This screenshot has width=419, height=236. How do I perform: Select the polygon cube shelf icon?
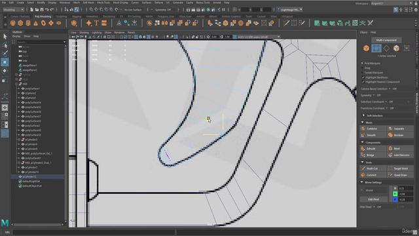pos(20,24)
